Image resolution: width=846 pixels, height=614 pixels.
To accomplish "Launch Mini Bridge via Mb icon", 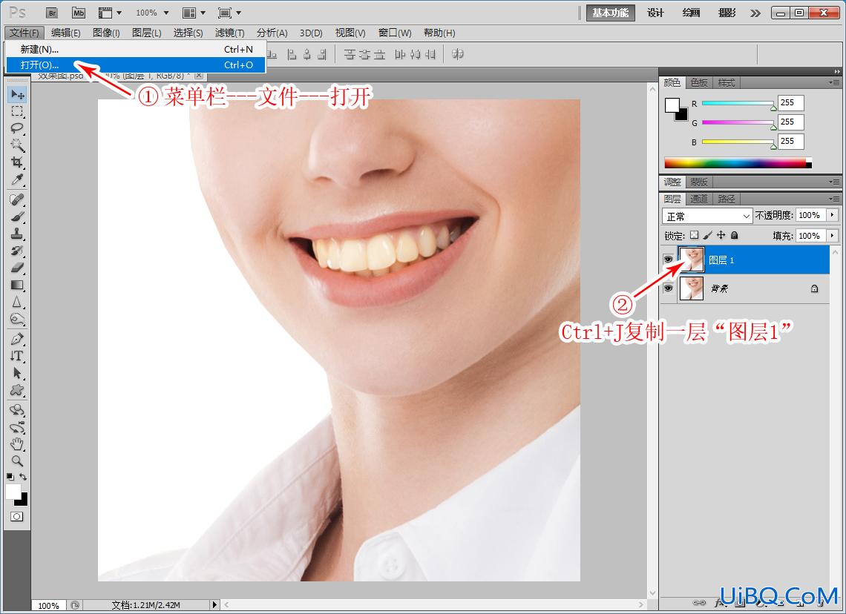I will click(x=79, y=13).
